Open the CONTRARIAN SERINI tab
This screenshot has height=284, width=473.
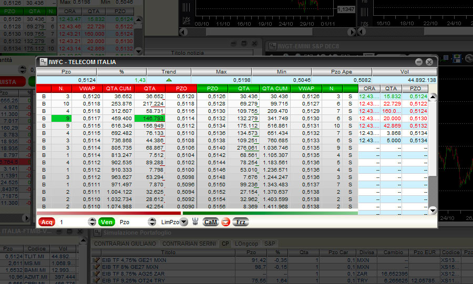point(189,244)
